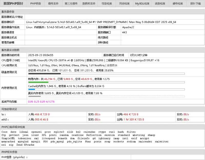Viewport: 205px width, 160px height.
Task: Click the 服务器域名/IP地址 label
Action: [x=12, y=17]
